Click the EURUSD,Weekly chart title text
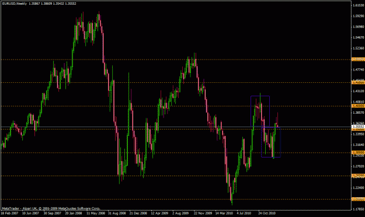 click(x=14, y=3)
